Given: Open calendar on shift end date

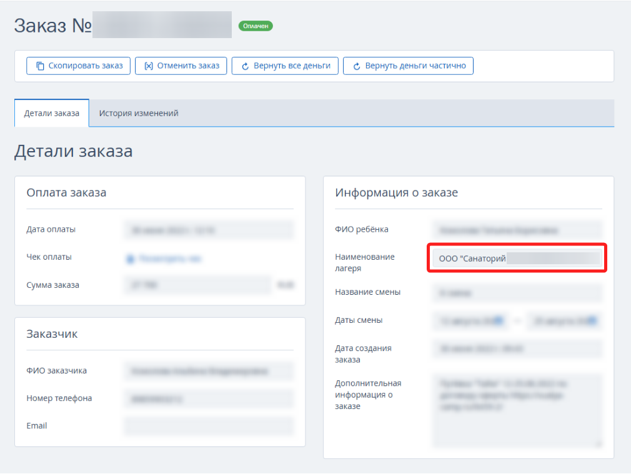Looking at the screenshot, I should tap(592, 321).
